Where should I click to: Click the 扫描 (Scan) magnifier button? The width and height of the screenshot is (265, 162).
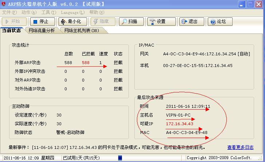click(131, 21)
